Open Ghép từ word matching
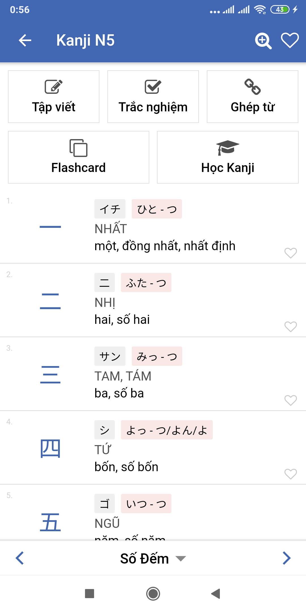The image size is (306, 612). [x=252, y=97]
